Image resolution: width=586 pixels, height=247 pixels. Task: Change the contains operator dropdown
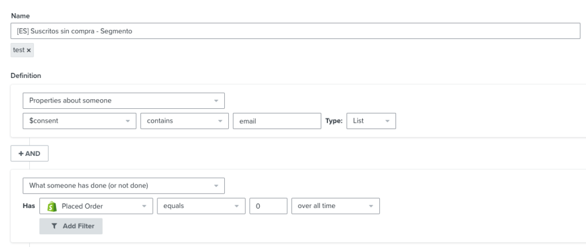tap(185, 121)
